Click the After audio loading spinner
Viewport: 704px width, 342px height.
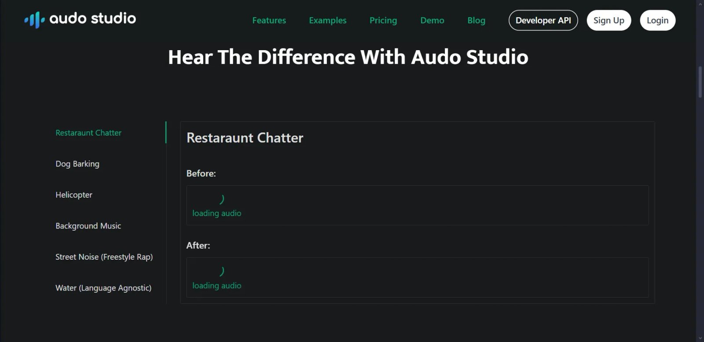click(222, 270)
